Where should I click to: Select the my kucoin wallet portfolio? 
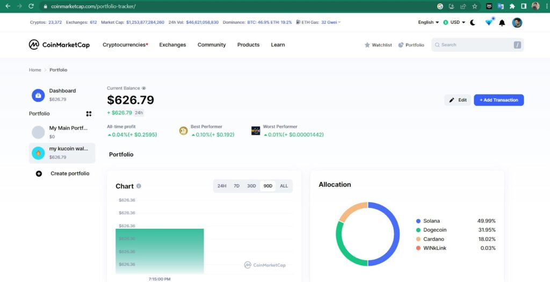tap(62, 153)
